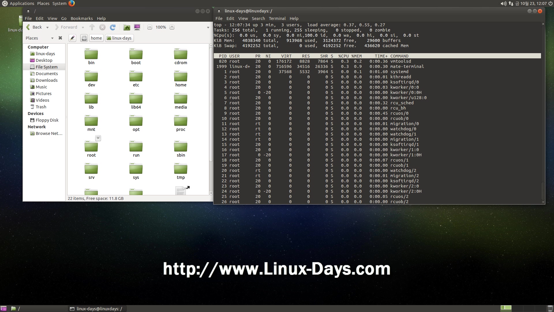This screenshot has width=554, height=312.
Task: Open the file manager View menu
Action: point(52,18)
